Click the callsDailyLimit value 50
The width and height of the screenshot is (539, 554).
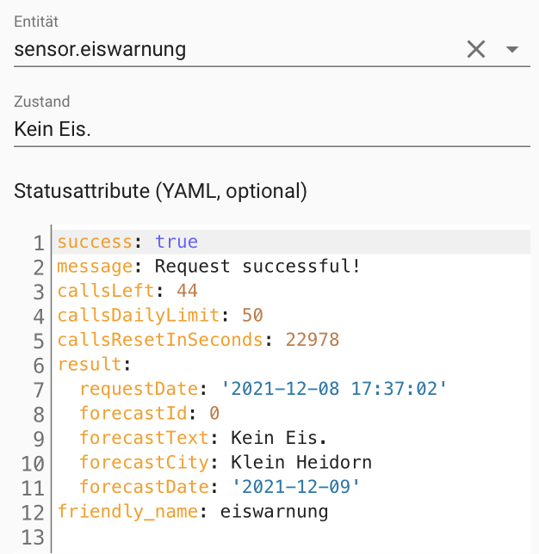point(252,316)
